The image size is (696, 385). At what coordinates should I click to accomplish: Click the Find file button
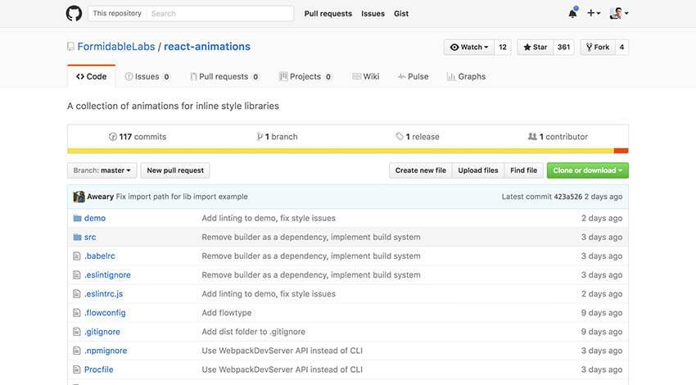pyautogui.click(x=524, y=170)
